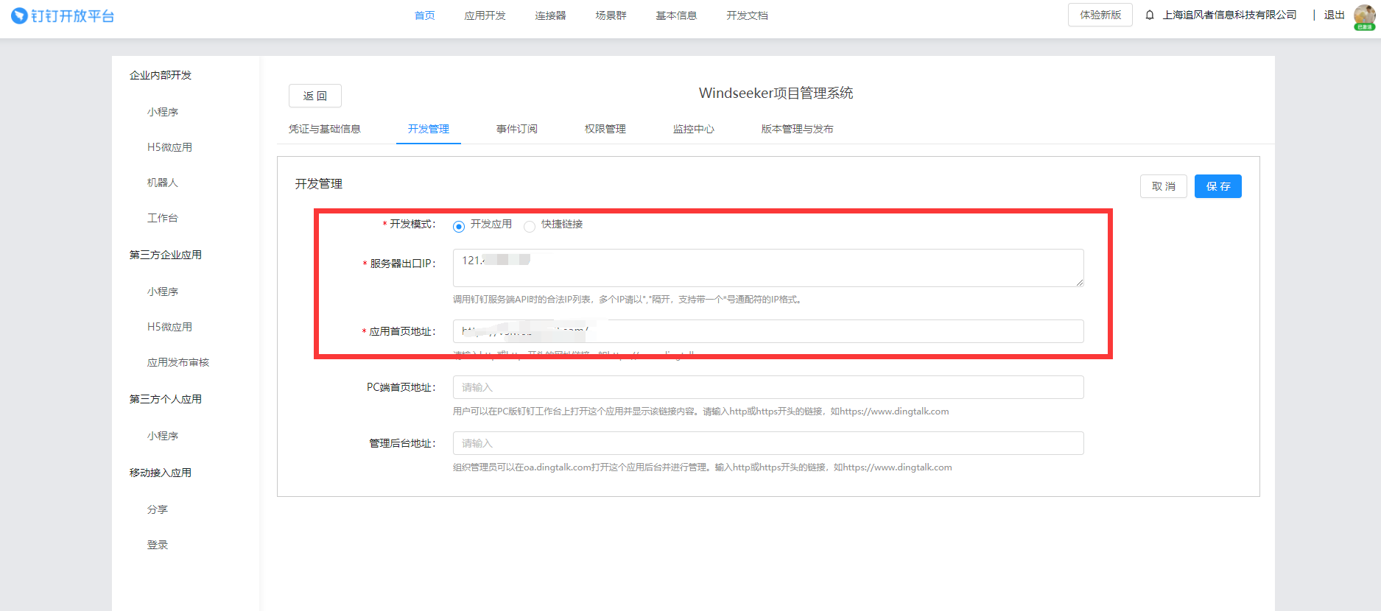Click company name 上海追风者信息科技有限公司
The width and height of the screenshot is (1381, 611).
click(x=1229, y=15)
